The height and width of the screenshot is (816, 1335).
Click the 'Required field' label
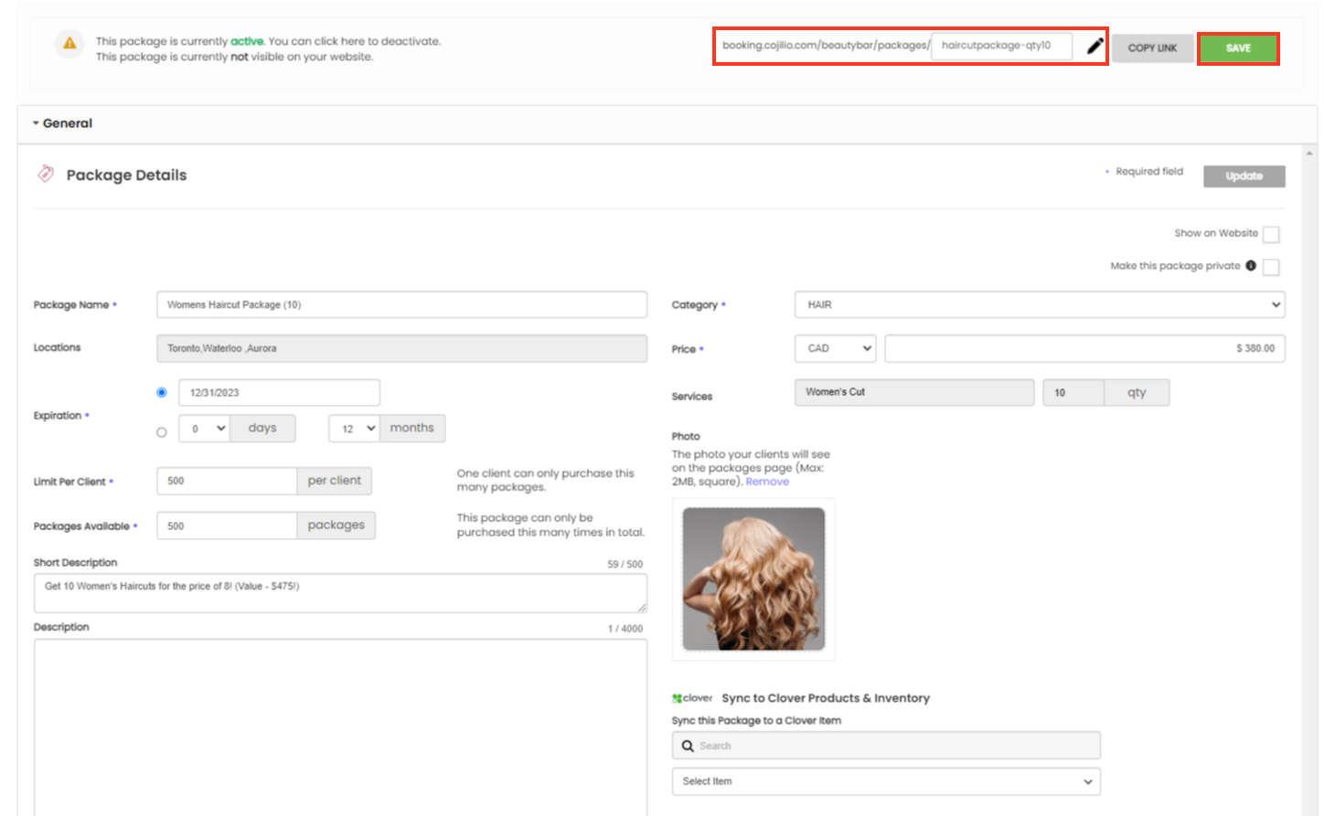(x=1149, y=172)
